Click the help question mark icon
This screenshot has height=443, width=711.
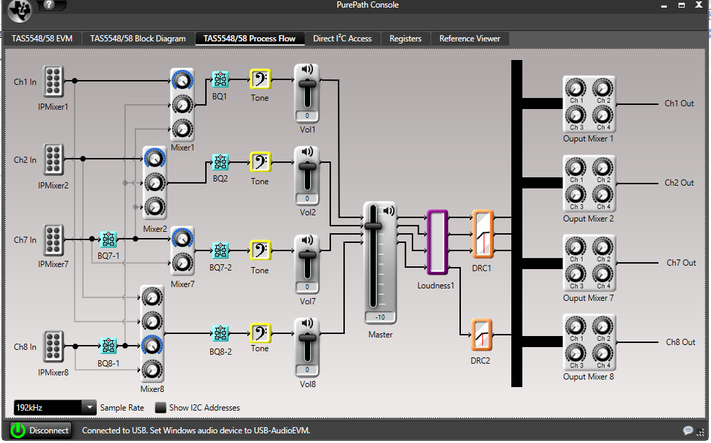[49, 5]
